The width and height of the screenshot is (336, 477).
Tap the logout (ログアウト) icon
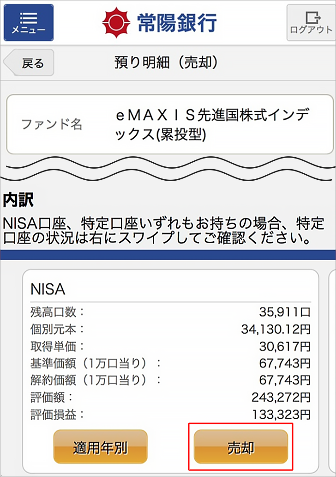(312, 22)
